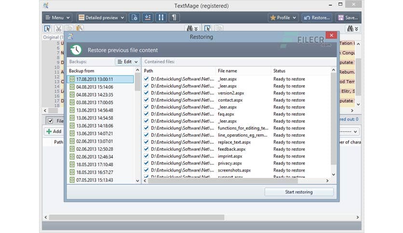Click the Save... toolbar button
403x233 pixels.
pos(348,17)
